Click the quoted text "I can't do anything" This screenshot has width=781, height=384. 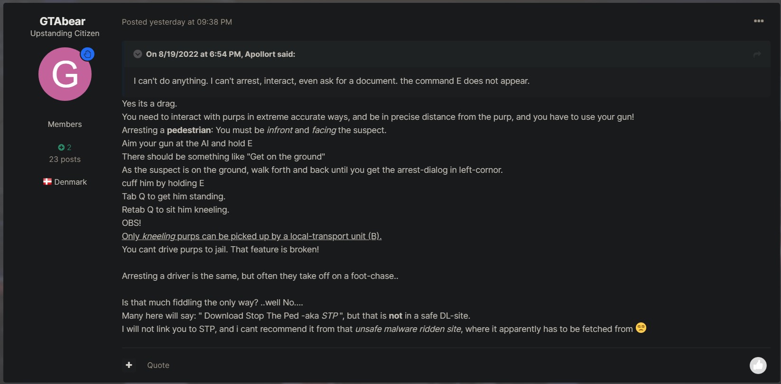(x=331, y=81)
